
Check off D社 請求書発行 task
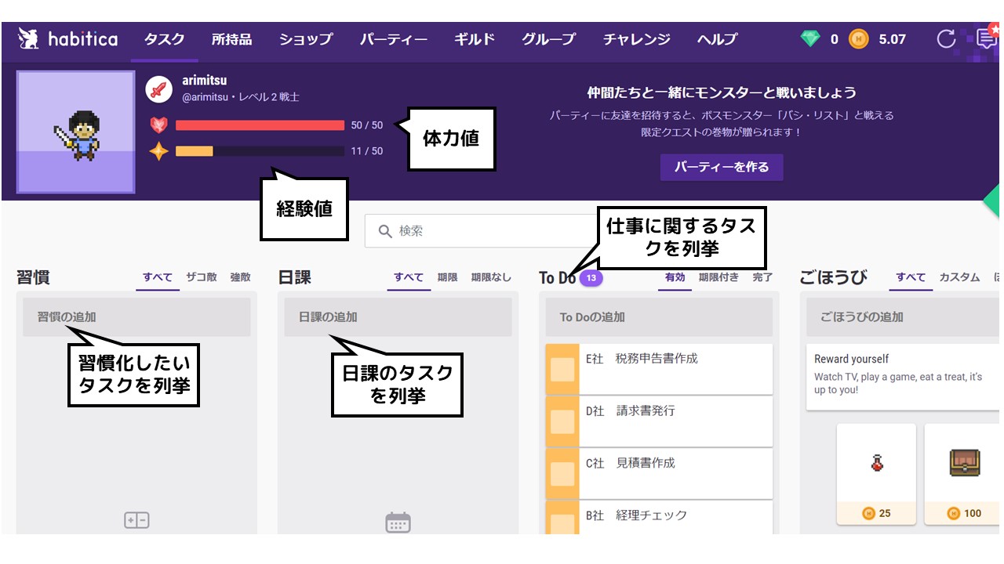pyautogui.click(x=562, y=421)
